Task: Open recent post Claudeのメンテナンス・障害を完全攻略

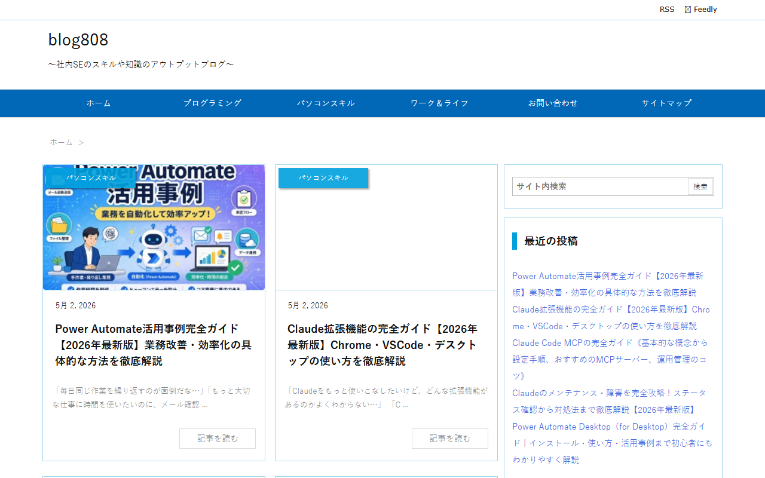Action: click(x=609, y=402)
